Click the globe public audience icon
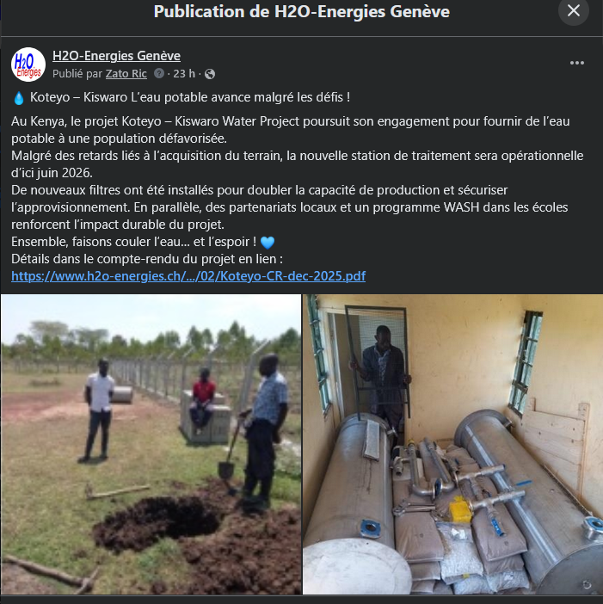This screenshot has height=604, width=603. click(210, 74)
